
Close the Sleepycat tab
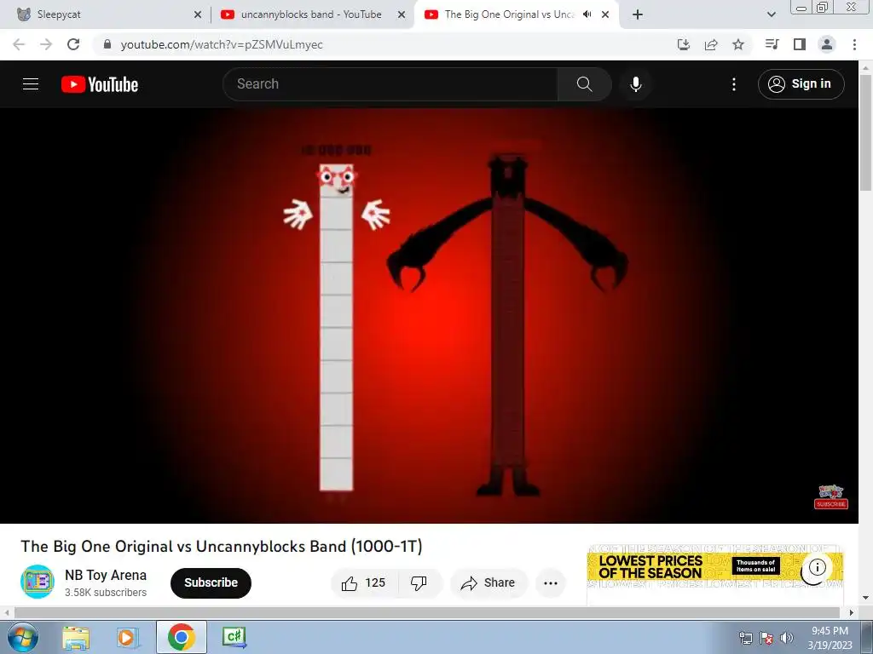point(198,14)
